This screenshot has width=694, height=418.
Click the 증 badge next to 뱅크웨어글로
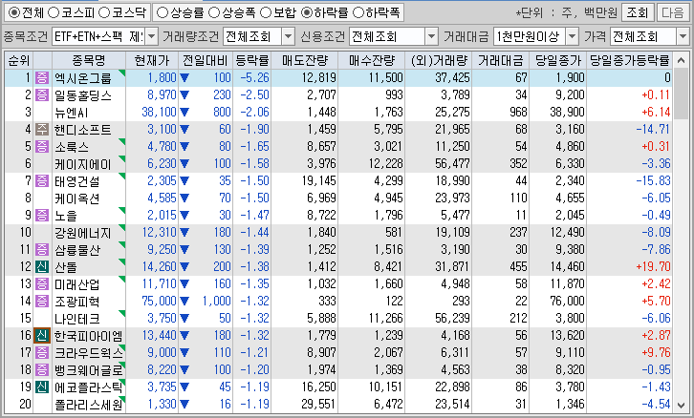tap(42, 370)
